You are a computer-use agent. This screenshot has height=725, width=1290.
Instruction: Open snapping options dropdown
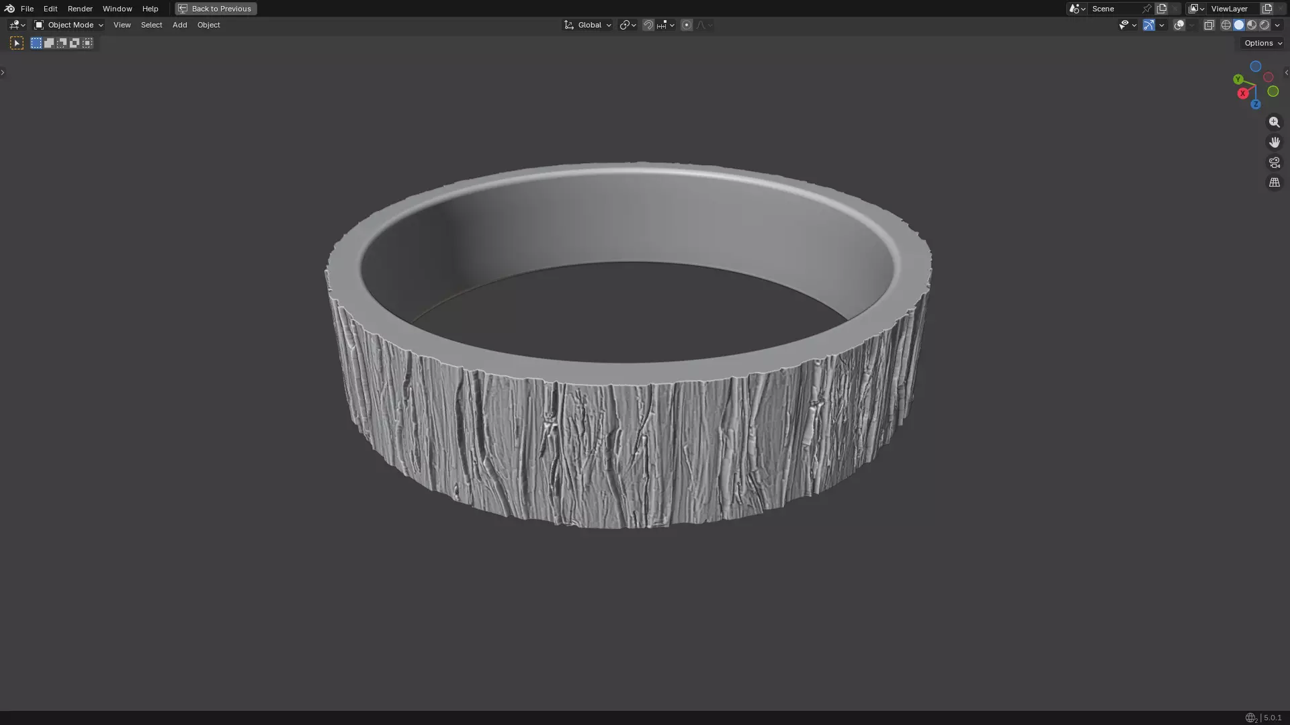666,25
